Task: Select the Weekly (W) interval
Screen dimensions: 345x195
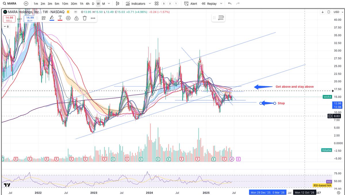Action: (98, 4)
